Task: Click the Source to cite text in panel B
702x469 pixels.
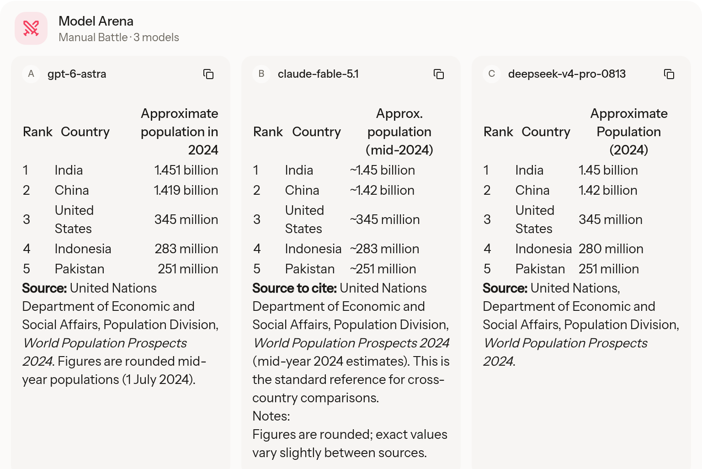Action: coord(294,288)
